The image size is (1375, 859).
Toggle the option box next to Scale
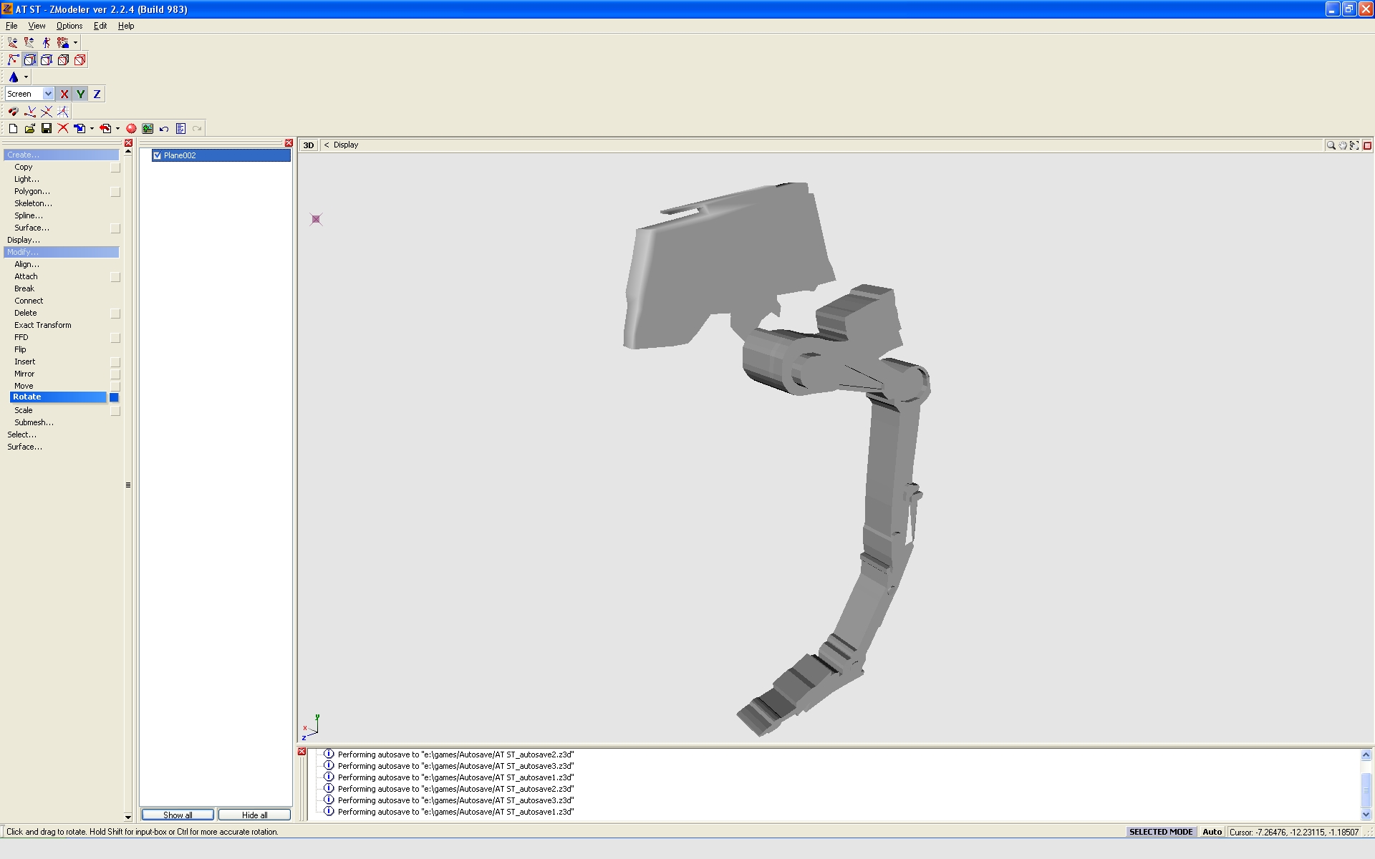[x=115, y=411]
